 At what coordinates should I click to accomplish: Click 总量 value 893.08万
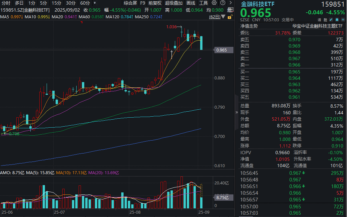click(281, 106)
